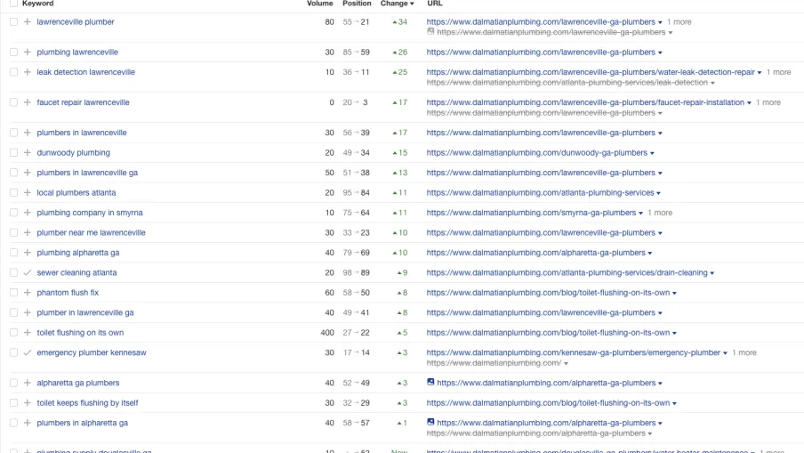
Task: Check the phantom flush fix row checkbox
Action: tap(14, 293)
